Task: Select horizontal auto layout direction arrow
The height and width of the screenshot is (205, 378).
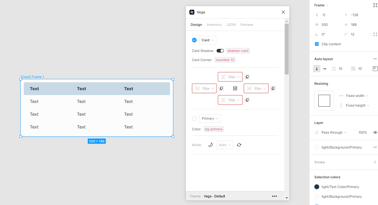Action: (324, 69)
